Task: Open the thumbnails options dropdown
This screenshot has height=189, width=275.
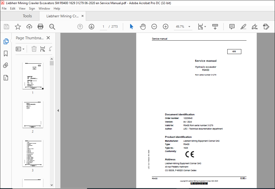Action: 20,49
